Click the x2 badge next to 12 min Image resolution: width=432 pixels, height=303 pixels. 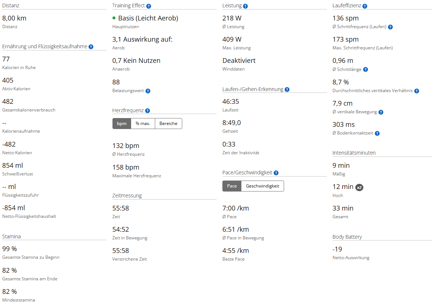click(359, 188)
